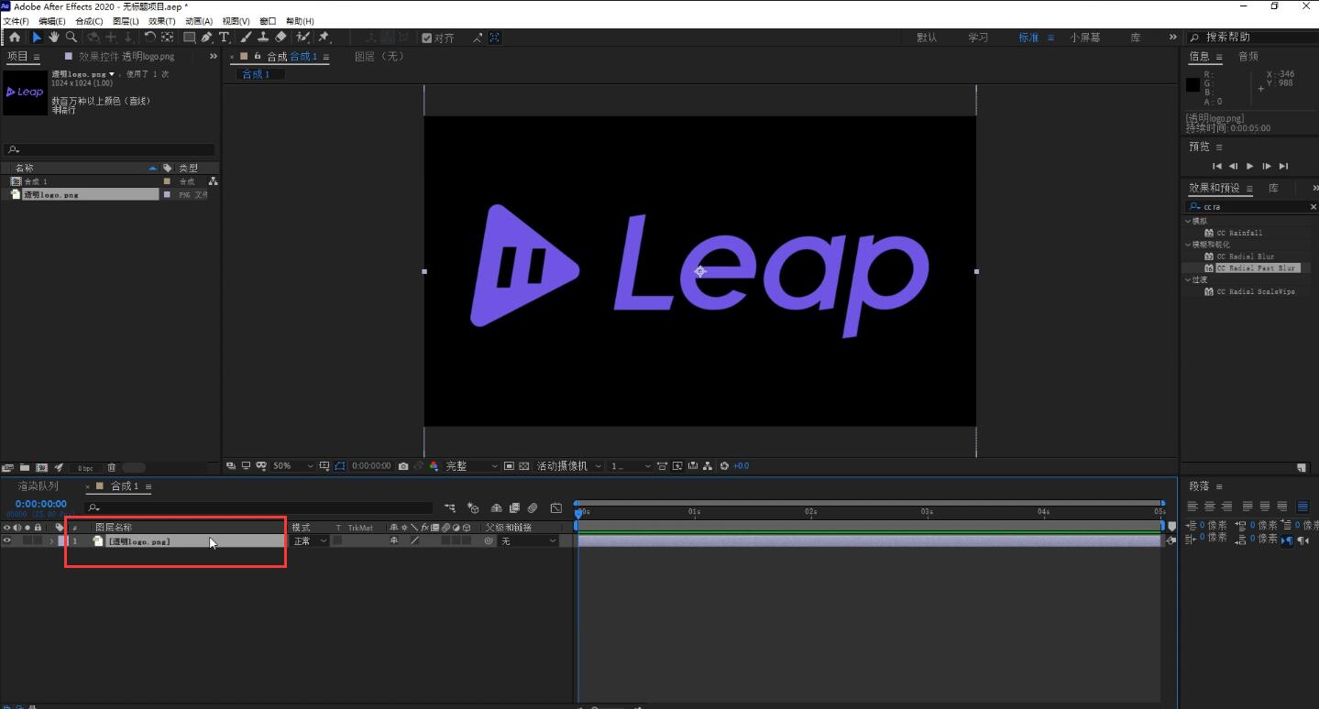
Task: Select the Pen tool
Action: tap(206, 38)
